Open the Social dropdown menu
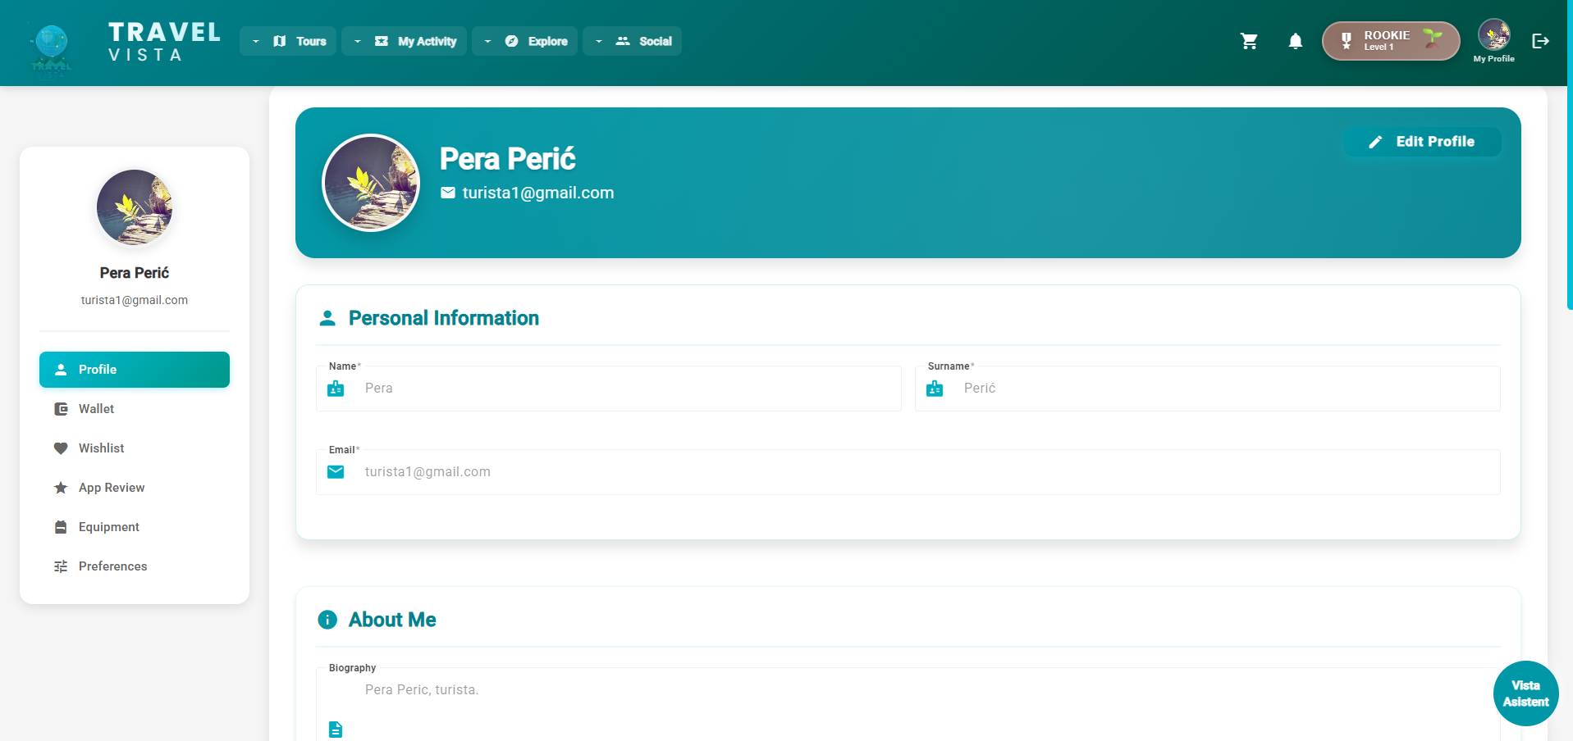This screenshot has height=741, width=1573. point(632,41)
